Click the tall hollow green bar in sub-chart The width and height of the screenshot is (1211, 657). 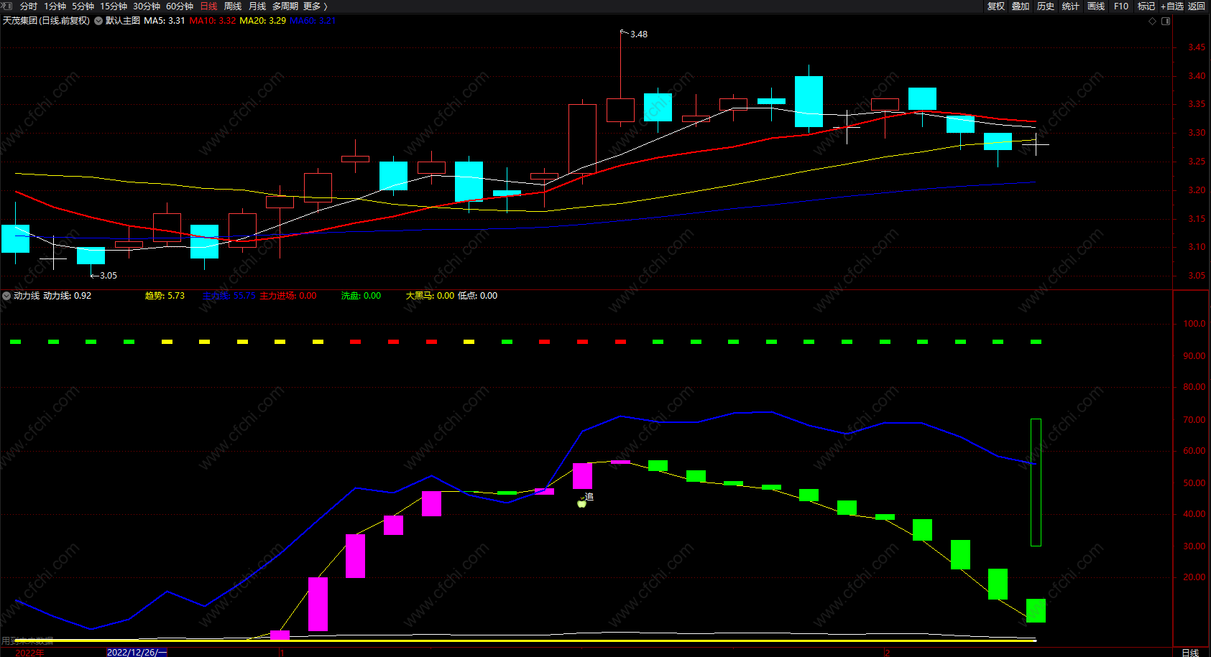tap(1036, 483)
